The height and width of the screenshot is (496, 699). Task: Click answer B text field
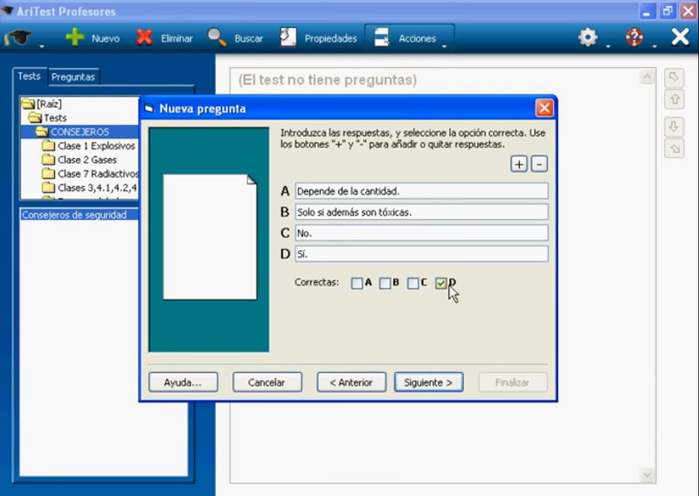coord(421,211)
